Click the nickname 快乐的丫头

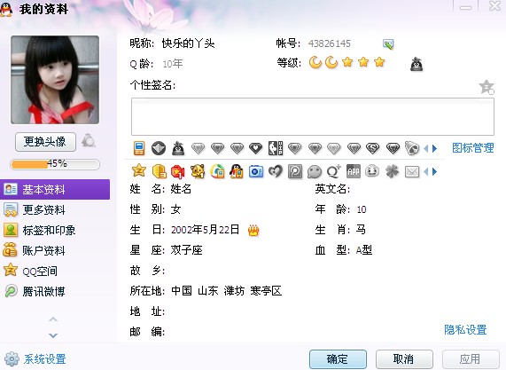click(x=188, y=43)
